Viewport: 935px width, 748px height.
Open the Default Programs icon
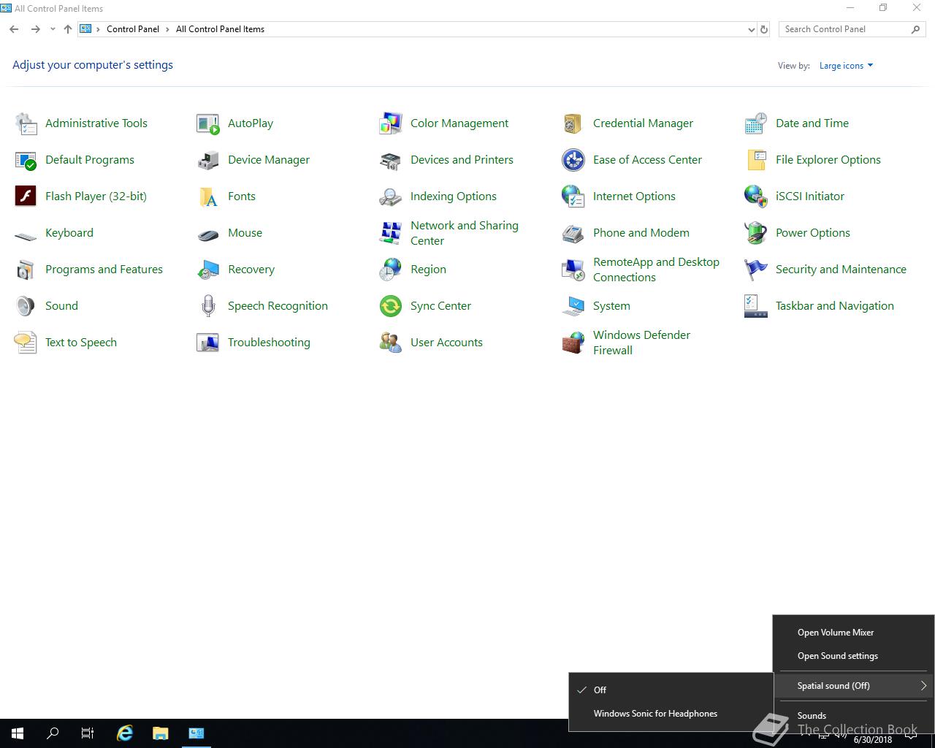pos(26,160)
